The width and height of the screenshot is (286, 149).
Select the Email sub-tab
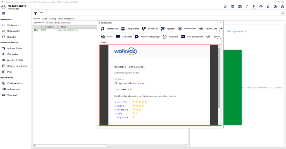[103, 43]
